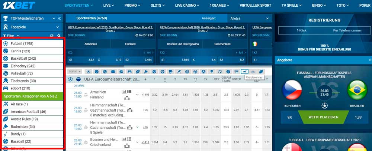Image resolution: width=372 pixels, height=151 pixels.
Task: Select the Volleyball icon in the sidebar
Action: 6,73
